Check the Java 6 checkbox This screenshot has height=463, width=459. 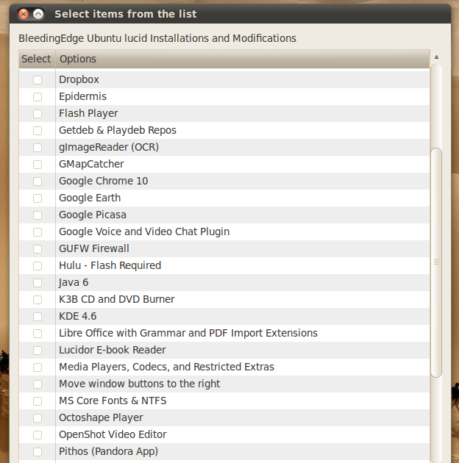(x=38, y=283)
